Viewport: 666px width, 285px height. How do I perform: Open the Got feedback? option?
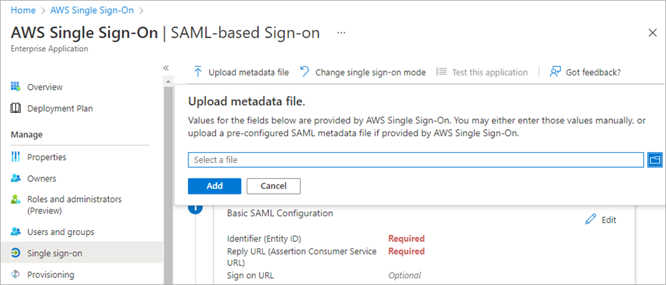[585, 72]
